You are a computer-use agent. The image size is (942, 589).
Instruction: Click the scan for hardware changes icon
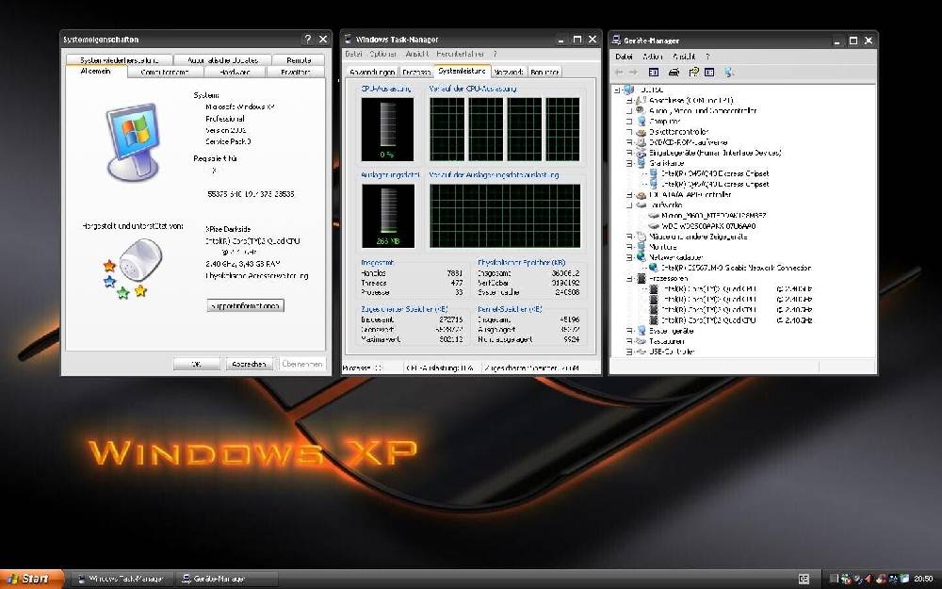(729, 73)
